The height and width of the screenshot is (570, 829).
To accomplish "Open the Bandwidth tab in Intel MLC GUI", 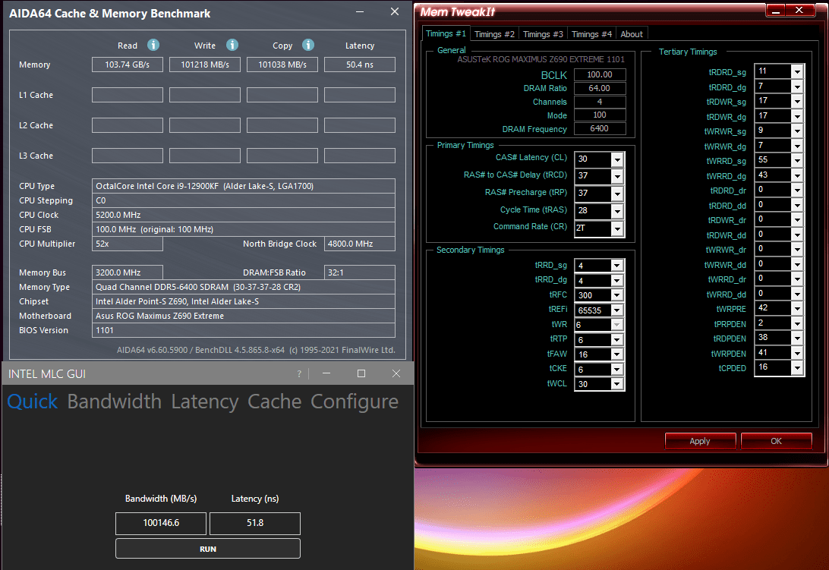I will (x=114, y=402).
